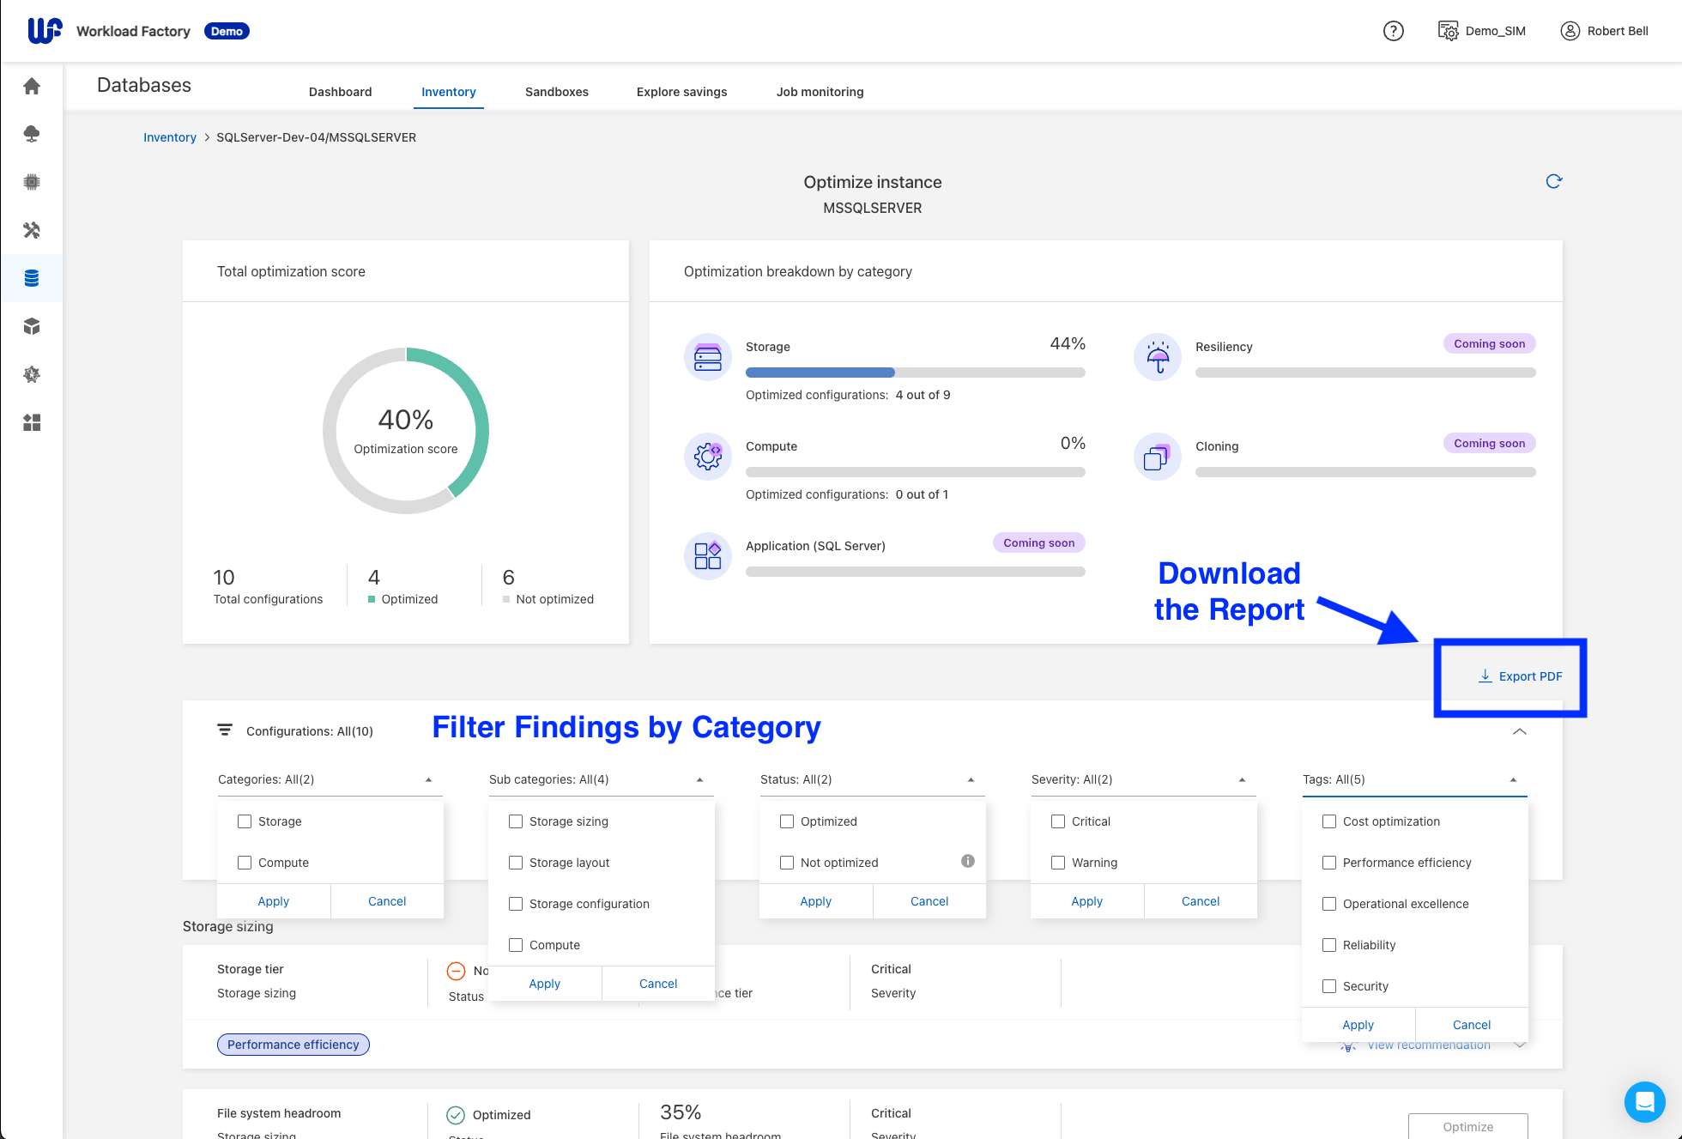Screen dimensions: 1682x1139
Task: Click the home icon in sidebar
Action: [32, 86]
